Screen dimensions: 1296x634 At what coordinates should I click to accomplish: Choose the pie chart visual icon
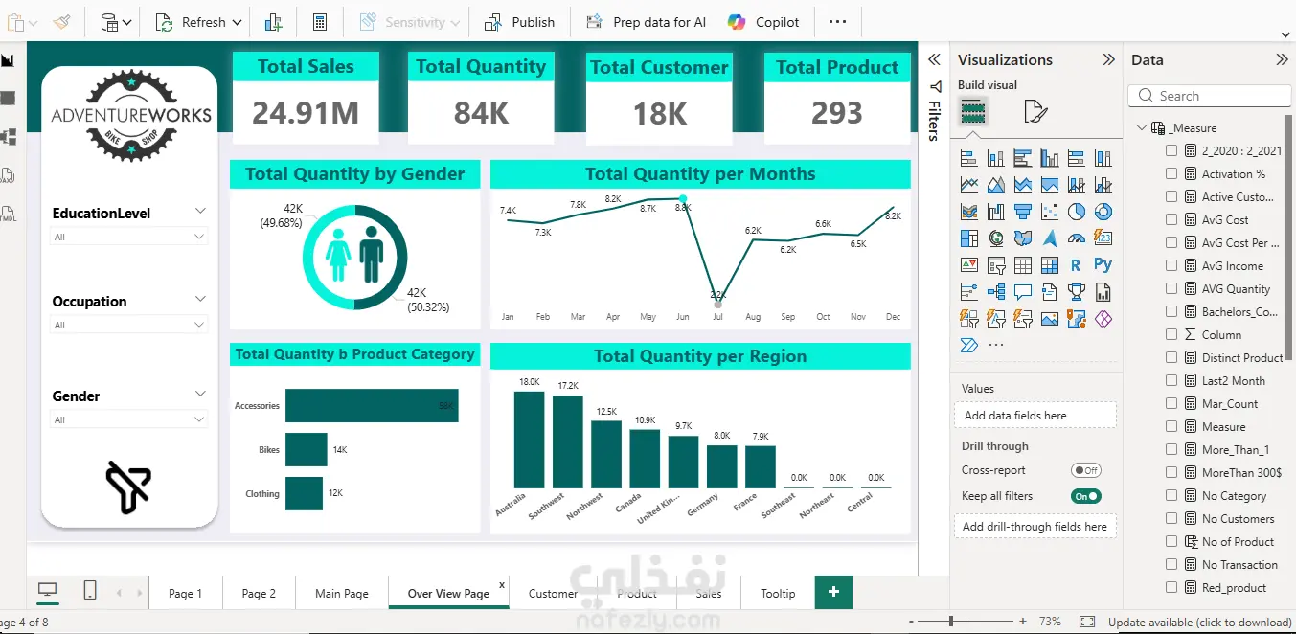[1076, 212]
